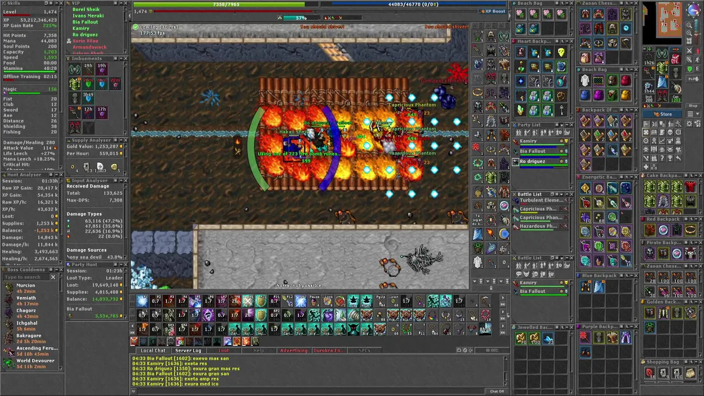This screenshot has height=396, width=704.
Task: Enable offensive fight mode swords icon
Action: point(689,51)
